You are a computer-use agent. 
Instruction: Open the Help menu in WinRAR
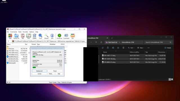tap(37, 32)
